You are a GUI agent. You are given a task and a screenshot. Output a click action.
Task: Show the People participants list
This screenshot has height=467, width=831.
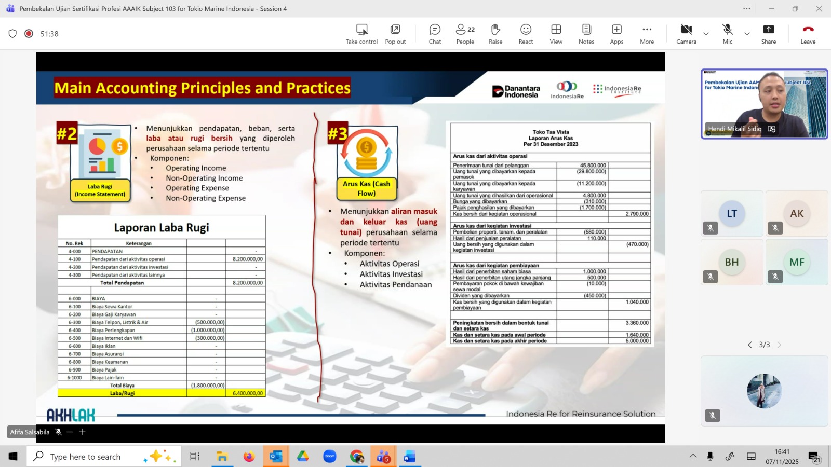[465, 34]
